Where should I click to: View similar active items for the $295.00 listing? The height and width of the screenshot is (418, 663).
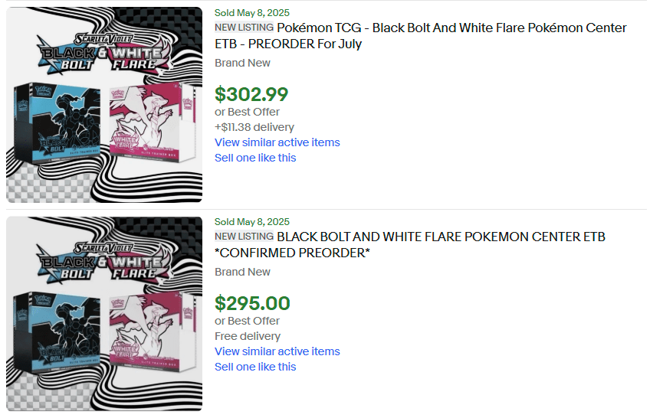coord(277,351)
